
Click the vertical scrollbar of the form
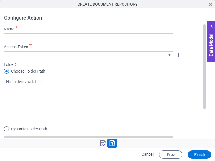click(x=204, y=67)
